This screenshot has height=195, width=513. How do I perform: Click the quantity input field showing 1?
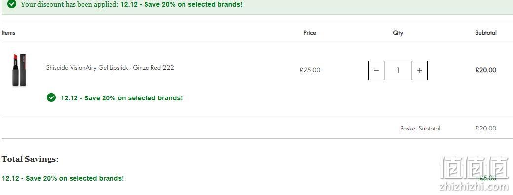398,70
